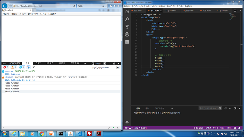Click the filter settings gear in the Problems panel

coord(220,108)
